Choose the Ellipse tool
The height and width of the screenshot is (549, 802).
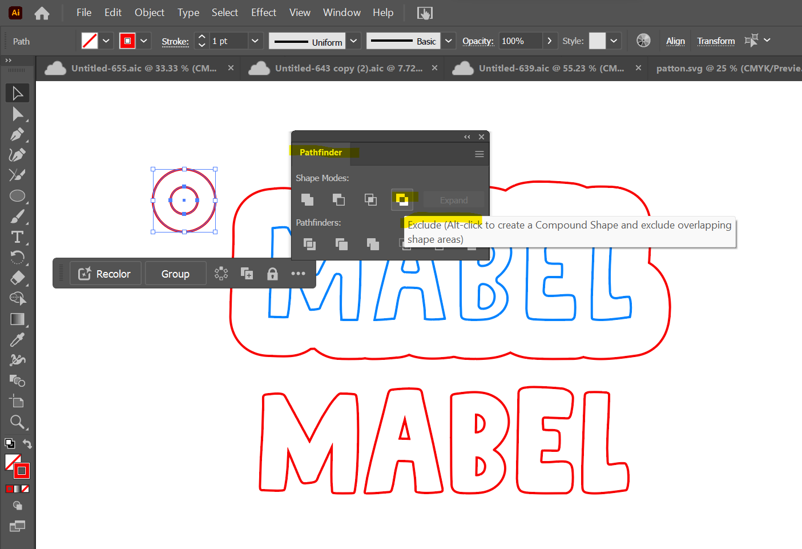pyautogui.click(x=17, y=196)
